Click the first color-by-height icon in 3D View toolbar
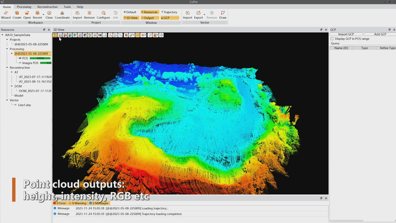 pos(55,35)
